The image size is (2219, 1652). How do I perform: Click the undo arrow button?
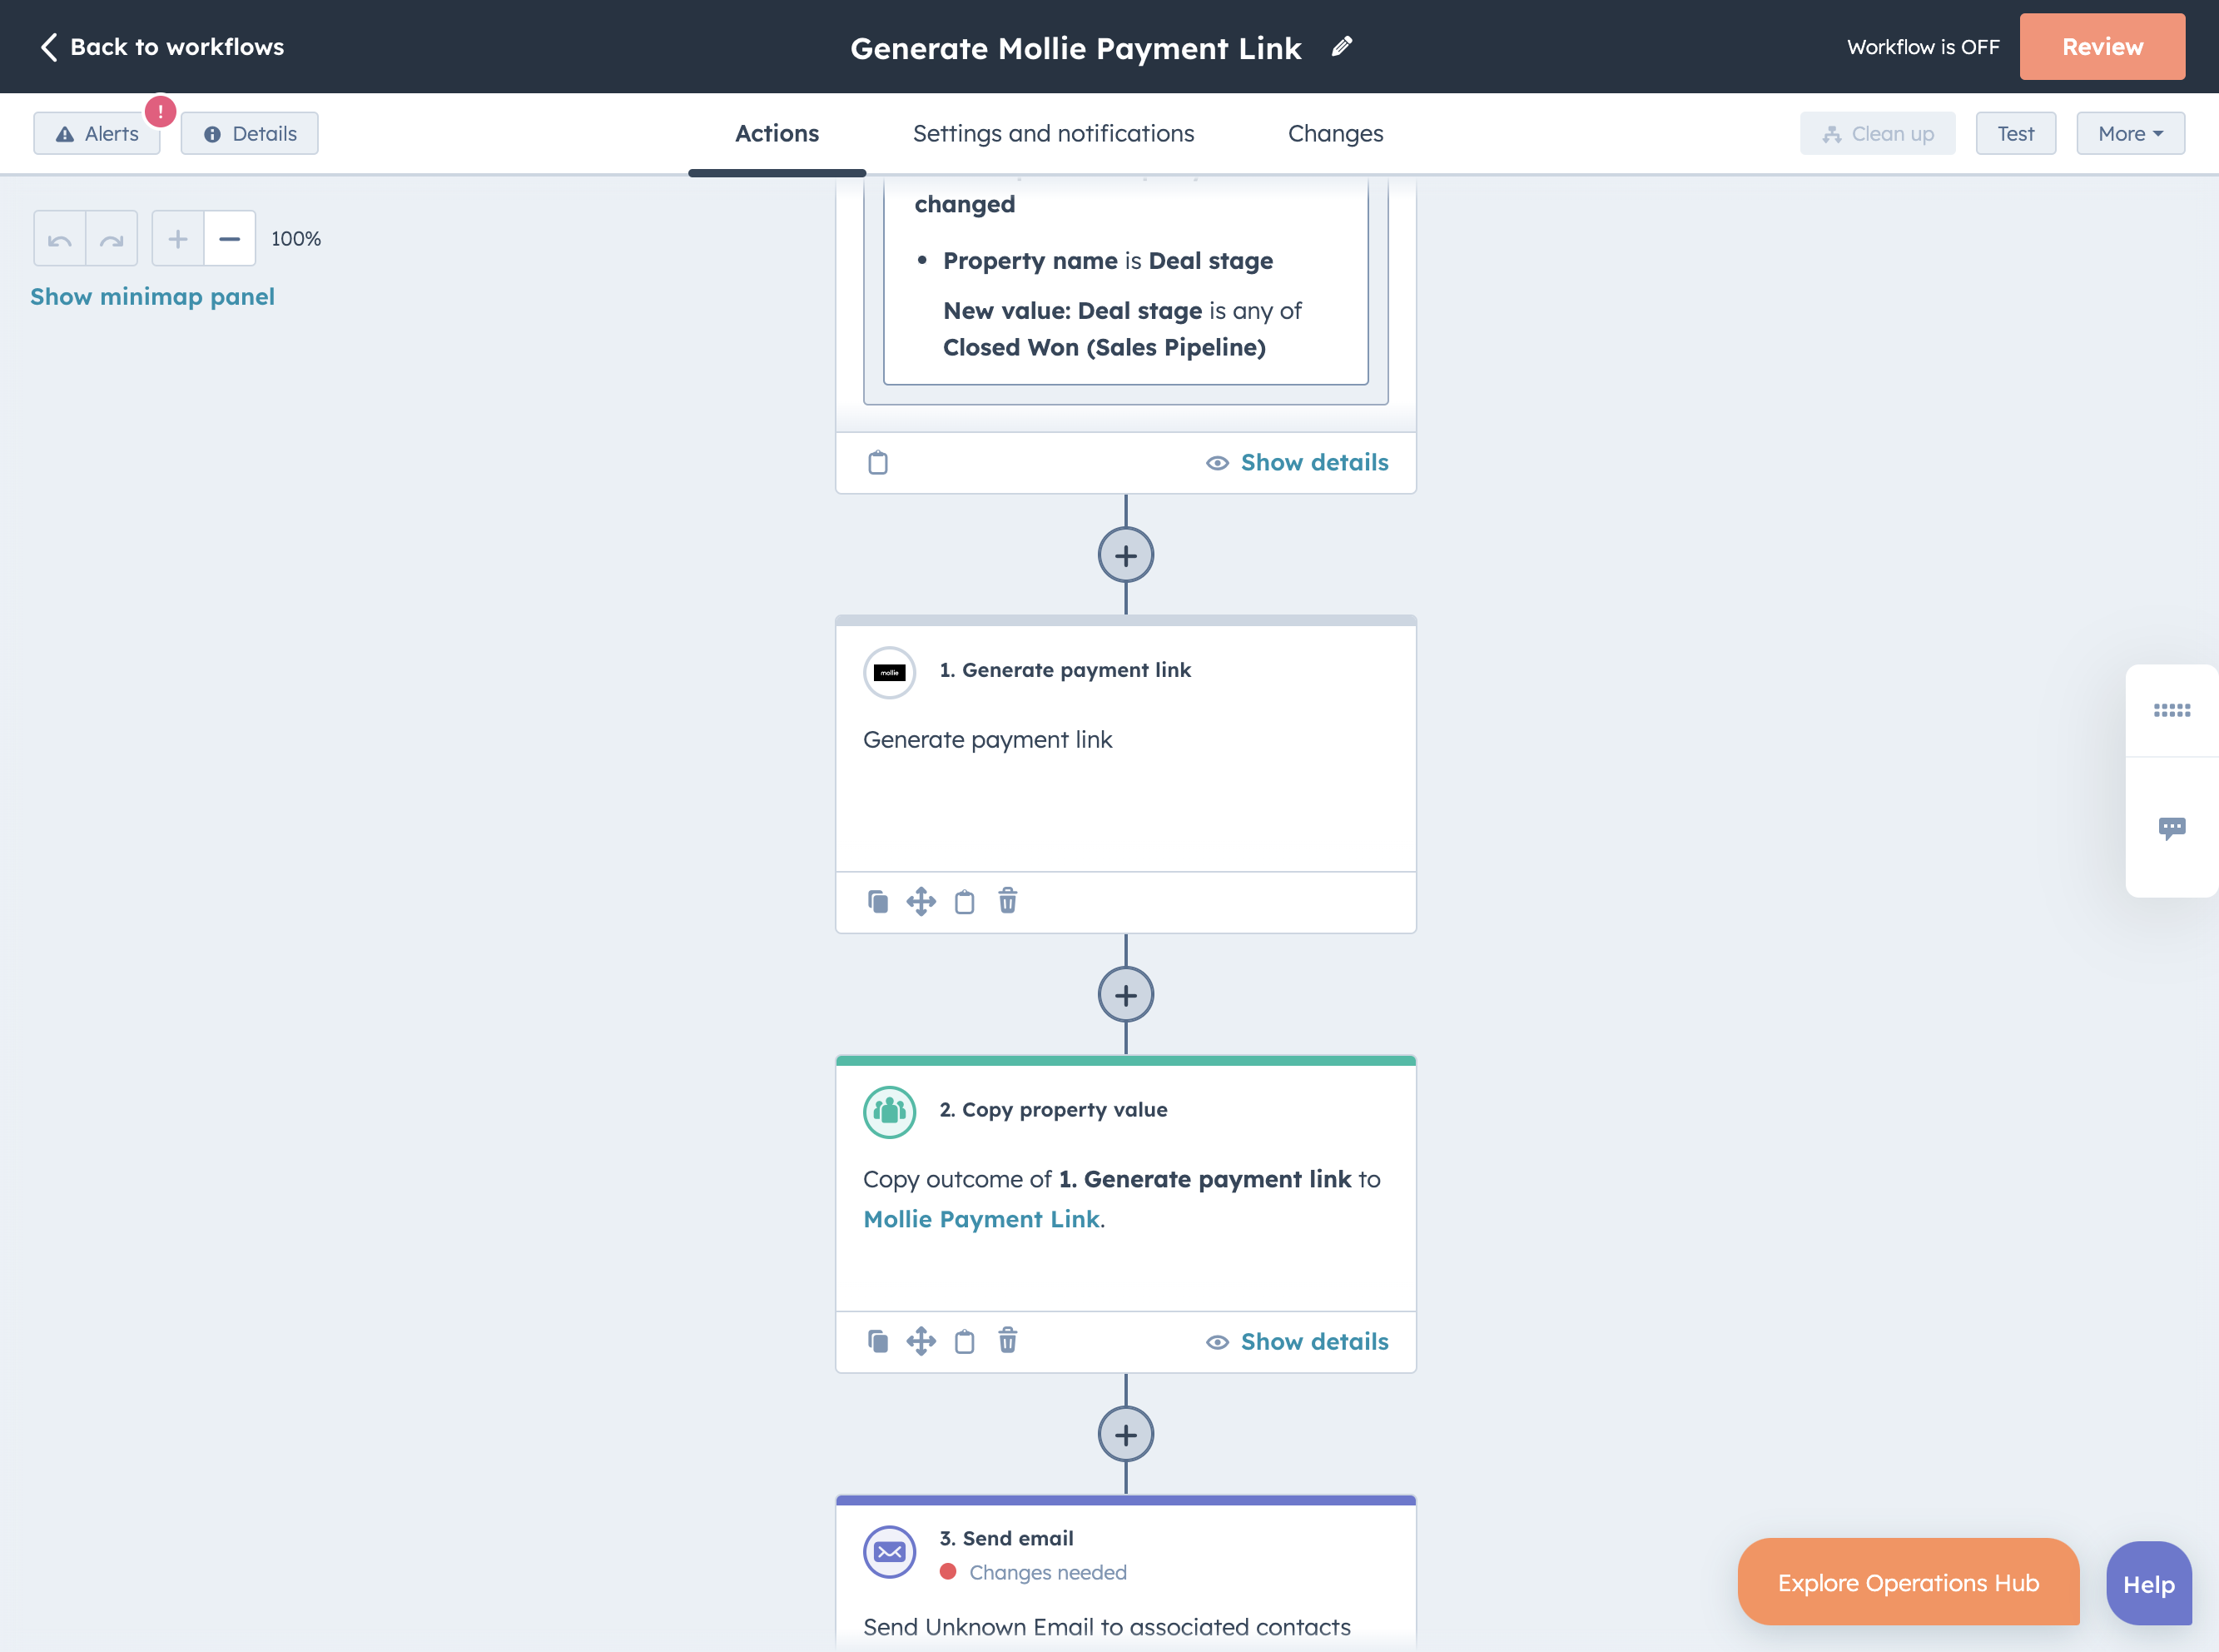pos(60,239)
